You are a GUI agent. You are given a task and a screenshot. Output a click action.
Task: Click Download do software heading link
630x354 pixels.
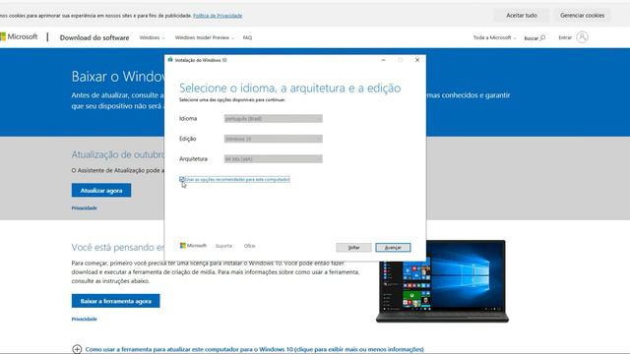(x=94, y=37)
